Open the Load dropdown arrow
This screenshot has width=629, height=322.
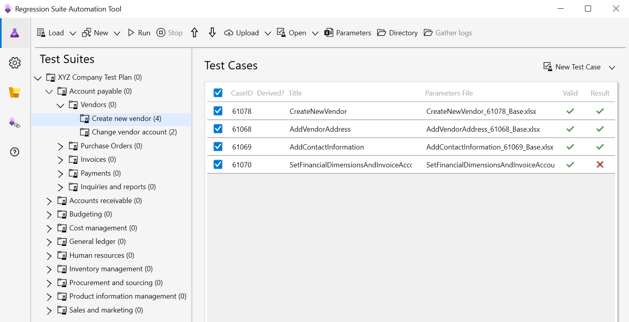click(73, 33)
